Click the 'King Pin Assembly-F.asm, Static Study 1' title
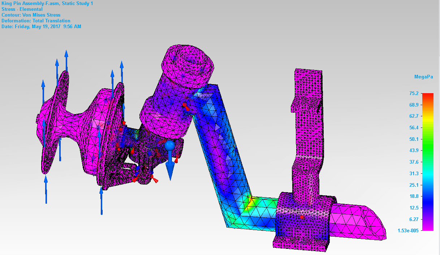Screen dimensions: 440x255 47,4
